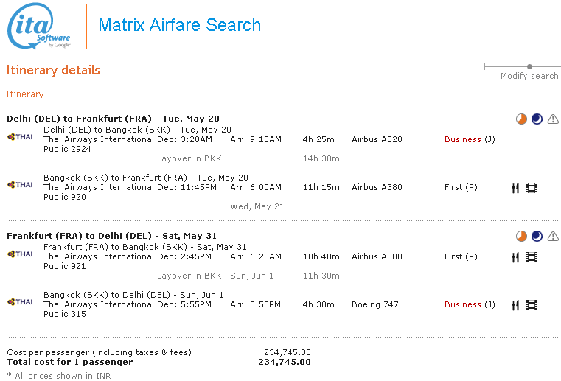The width and height of the screenshot is (561, 381).
Task: Click the Thai Airways logo beside Public 315
Action: pos(20,302)
